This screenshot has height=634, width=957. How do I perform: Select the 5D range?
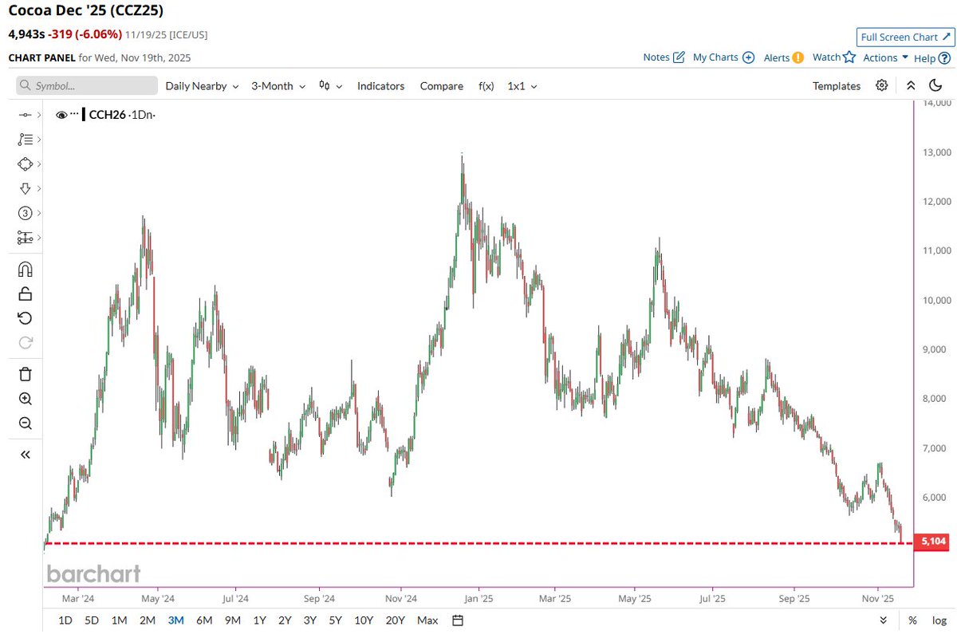(93, 620)
